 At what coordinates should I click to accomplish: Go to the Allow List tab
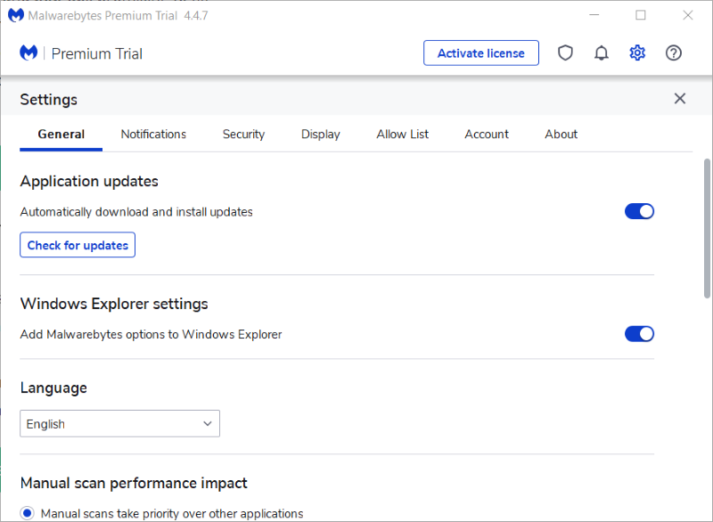tap(402, 135)
